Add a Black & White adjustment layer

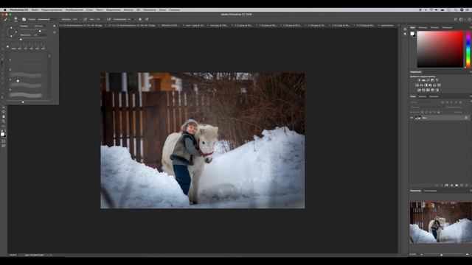426,85
